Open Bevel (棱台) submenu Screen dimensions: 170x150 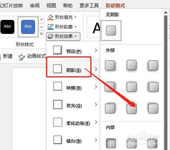[x=73, y=140]
